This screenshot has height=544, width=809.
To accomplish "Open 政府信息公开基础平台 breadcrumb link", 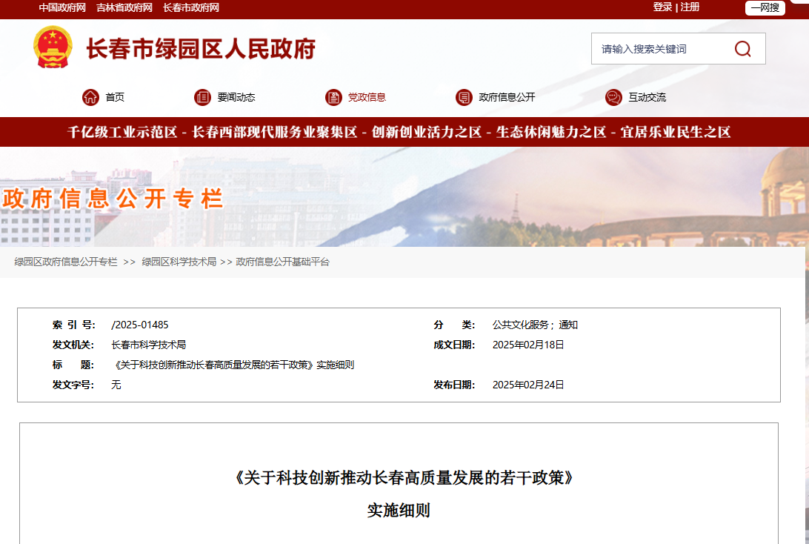I will coord(280,262).
